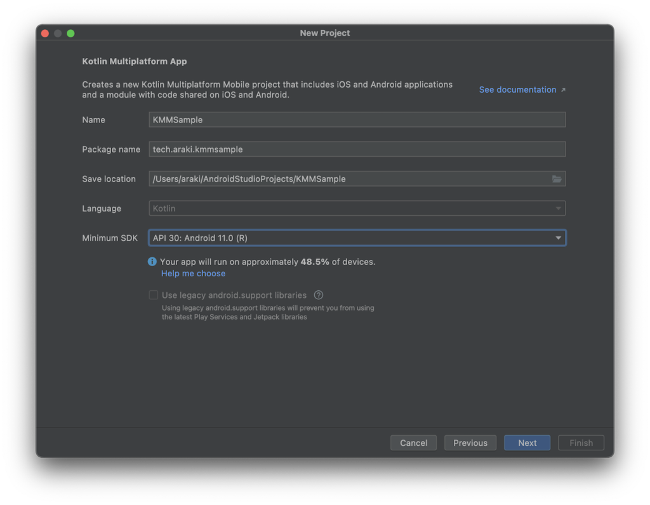This screenshot has height=505, width=650.
Task: Minimize the dialog using the yellow window button
Action: point(58,33)
